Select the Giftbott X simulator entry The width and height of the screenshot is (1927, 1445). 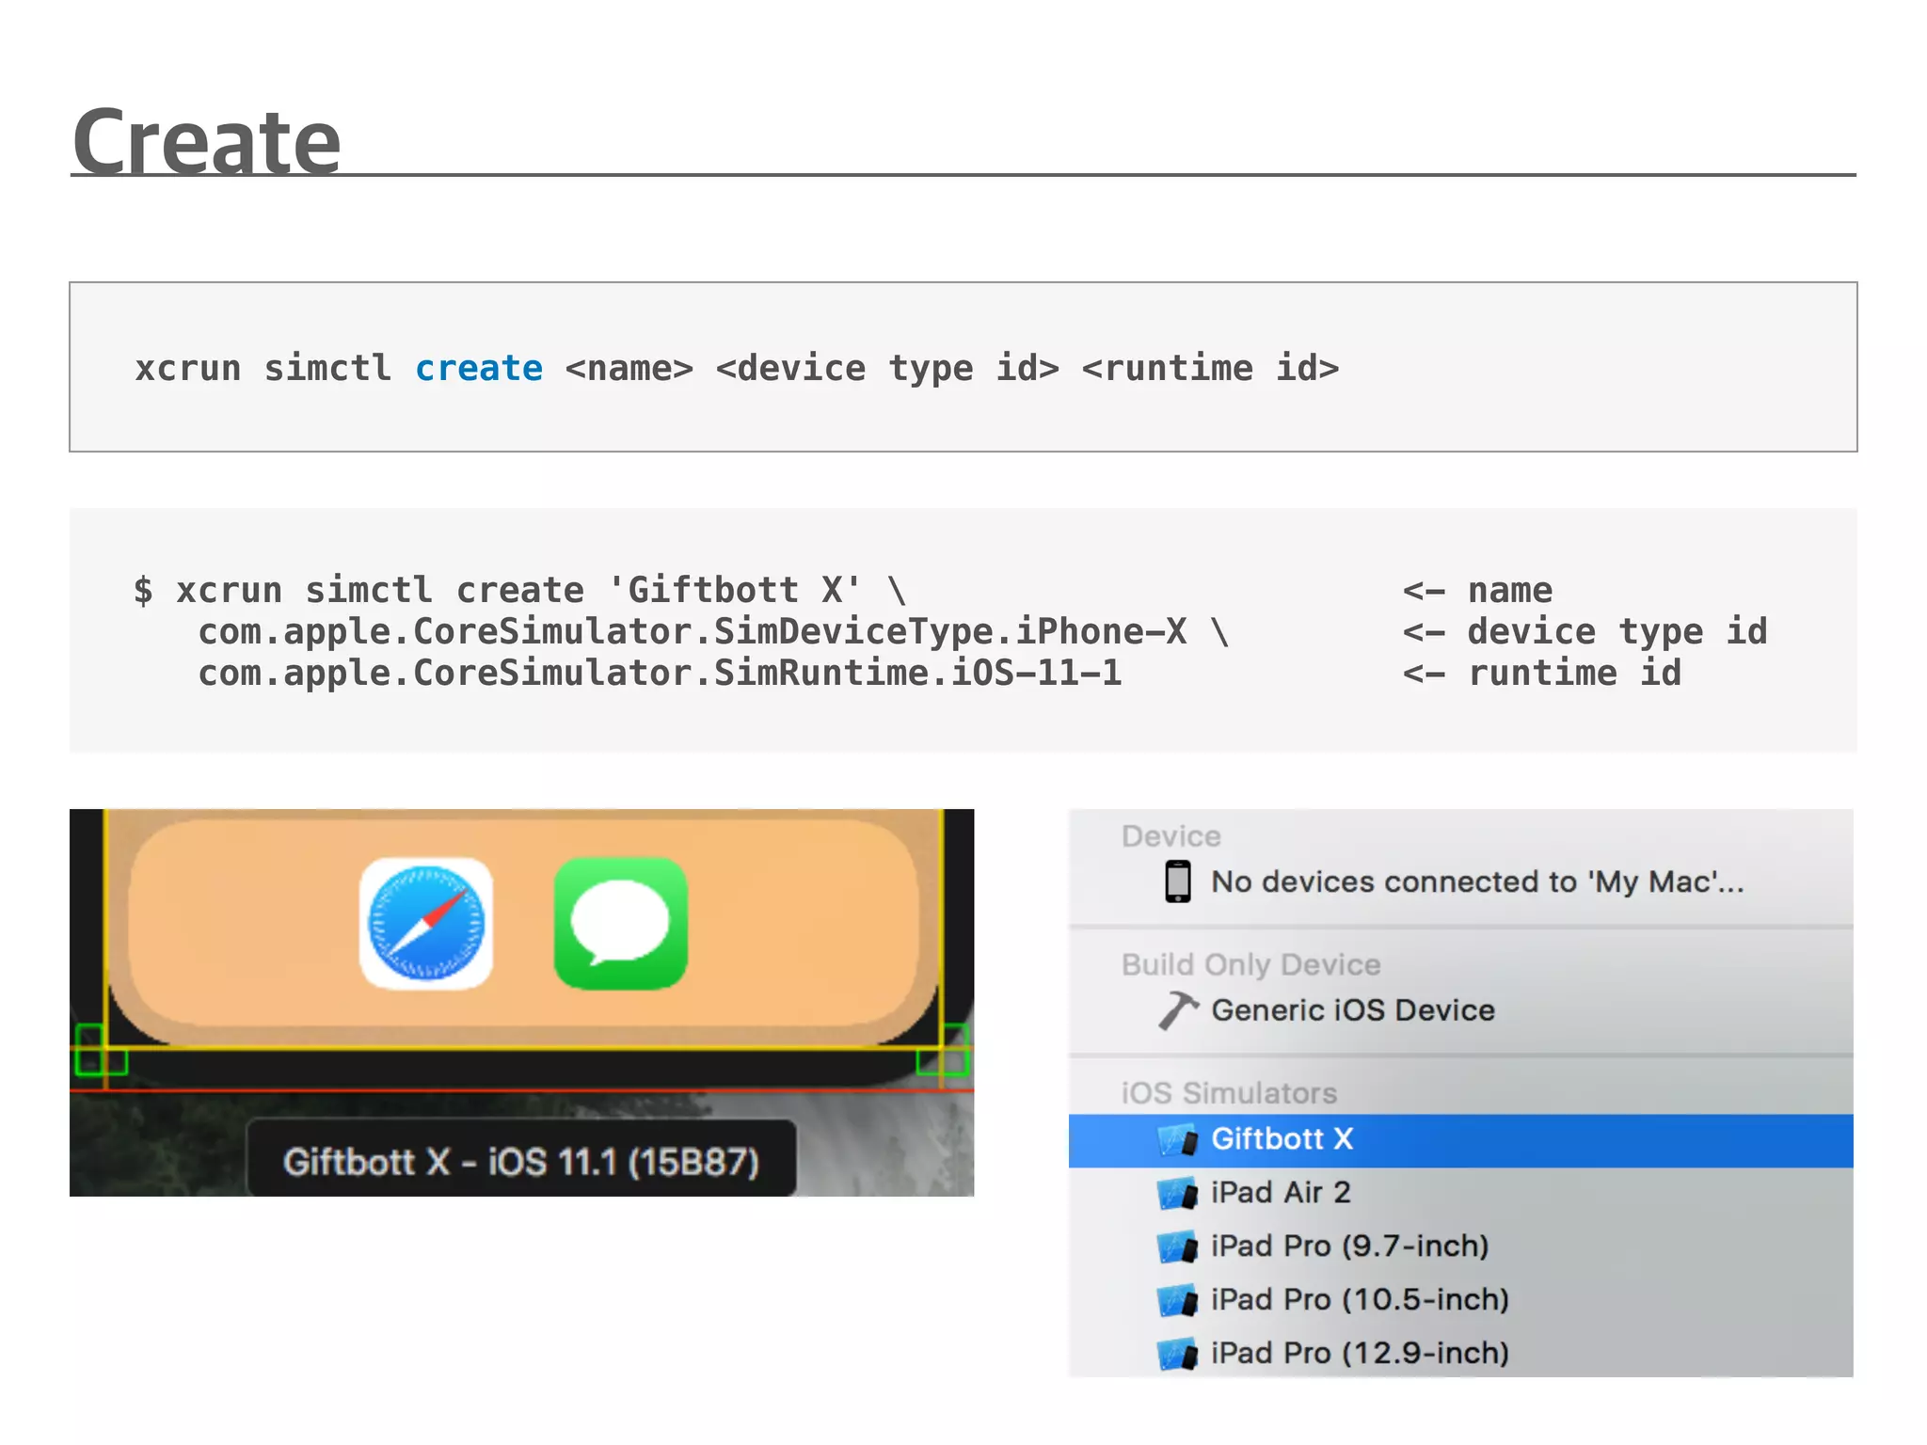1282,1139
